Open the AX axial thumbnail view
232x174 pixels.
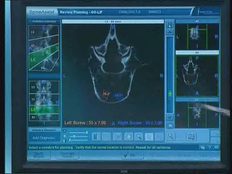tap(197, 74)
